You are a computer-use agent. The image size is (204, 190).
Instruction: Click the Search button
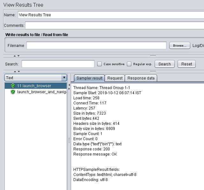click(x=164, y=64)
